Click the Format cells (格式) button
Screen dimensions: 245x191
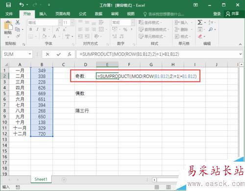click(x=183, y=36)
